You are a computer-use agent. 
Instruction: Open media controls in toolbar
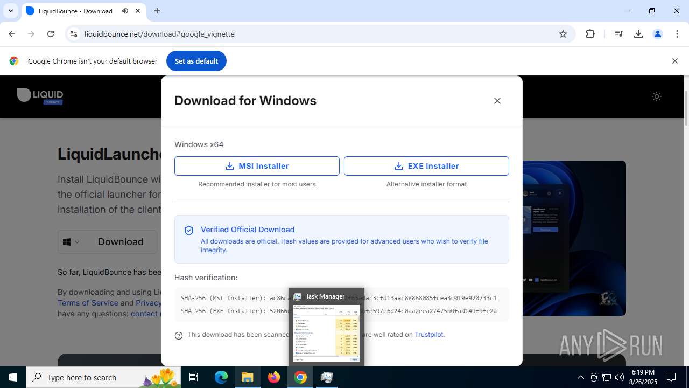[x=619, y=34]
